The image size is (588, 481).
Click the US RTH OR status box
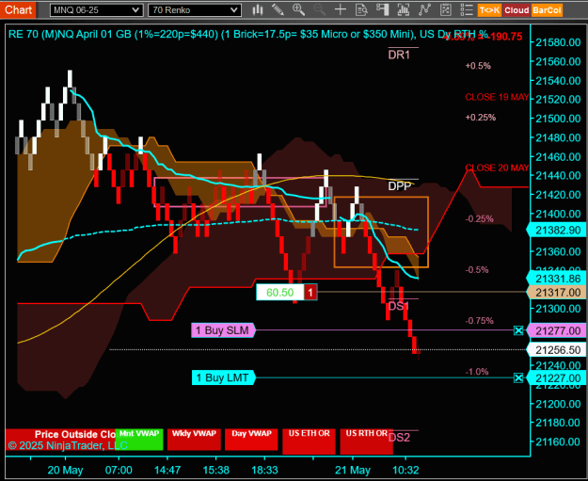click(x=366, y=441)
